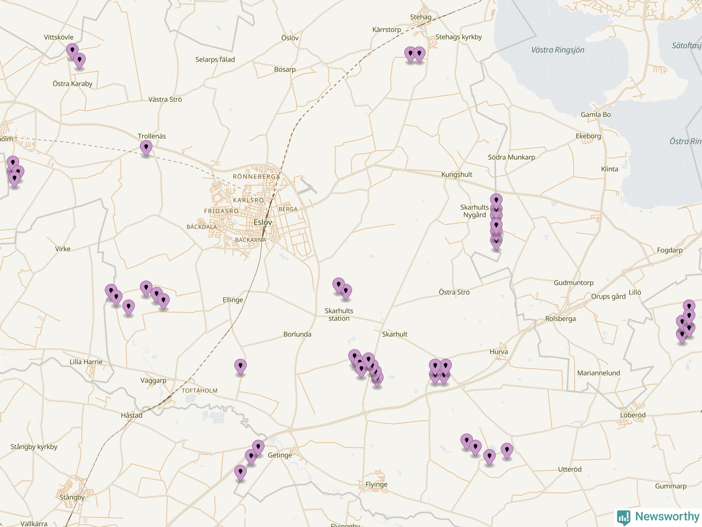The width and height of the screenshot is (702, 527).
Task: Click the top-right pin in the cluster west of Hurva
Action: (445, 367)
